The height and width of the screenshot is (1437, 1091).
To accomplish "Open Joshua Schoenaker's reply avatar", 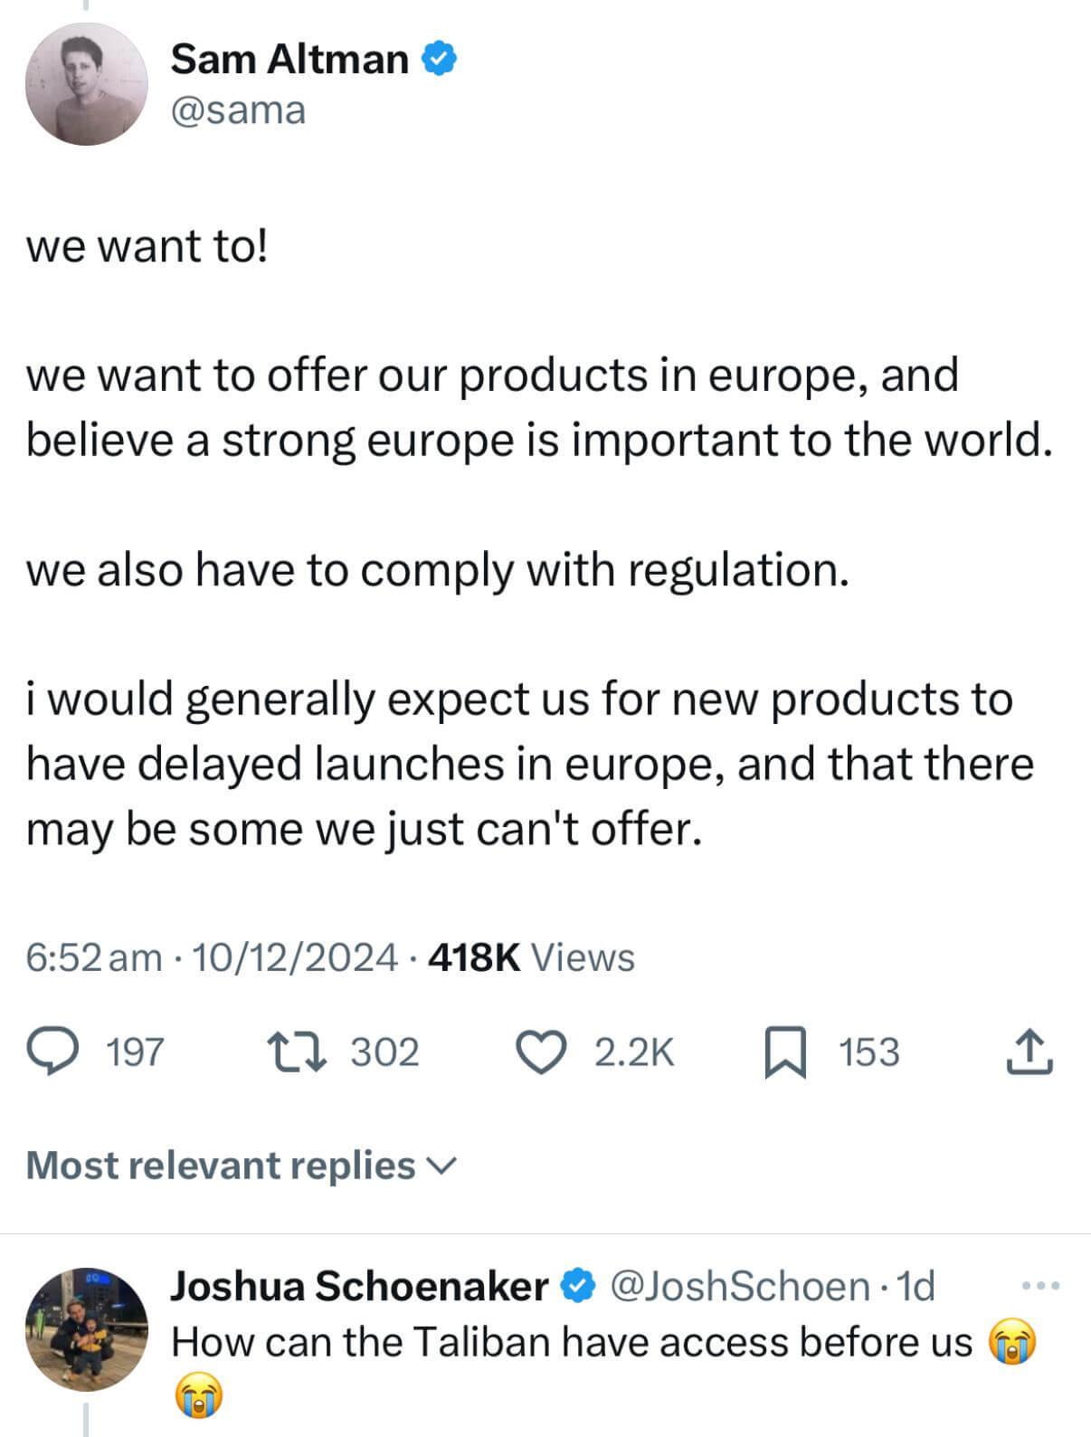I will click(86, 1328).
